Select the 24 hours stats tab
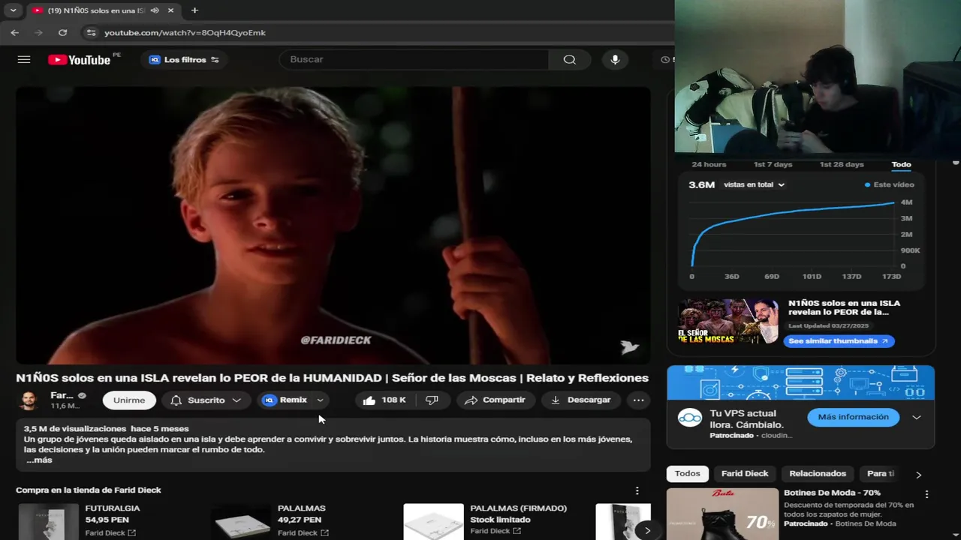This screenshot has width=961, height=540. [x=709, y=164]
